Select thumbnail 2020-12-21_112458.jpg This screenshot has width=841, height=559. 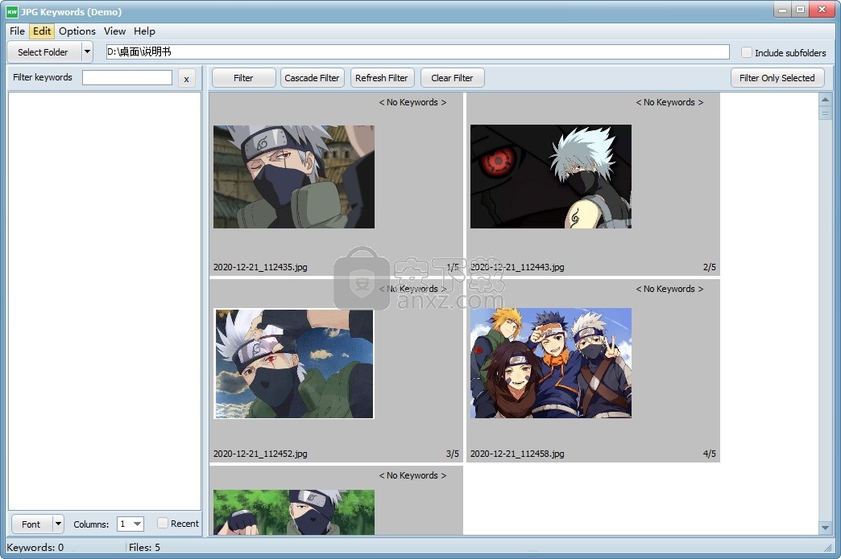pyautogui.click(x=551, y=363)
